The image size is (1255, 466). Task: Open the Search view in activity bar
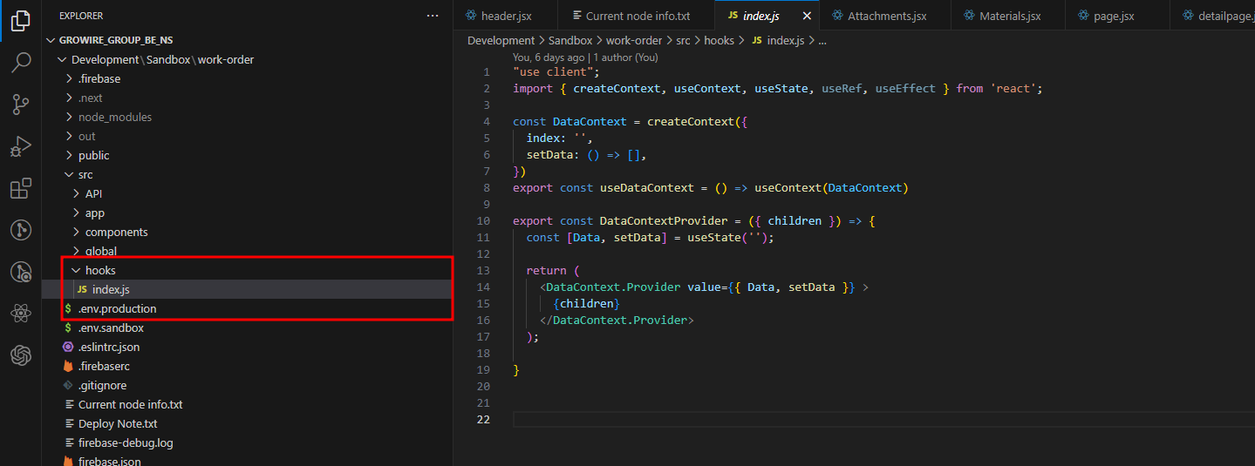(x=21, y=63)
